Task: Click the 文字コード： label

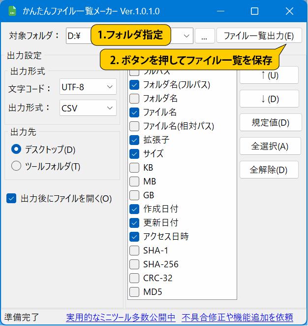Action: pyautogui.click(x=29, y=88)
